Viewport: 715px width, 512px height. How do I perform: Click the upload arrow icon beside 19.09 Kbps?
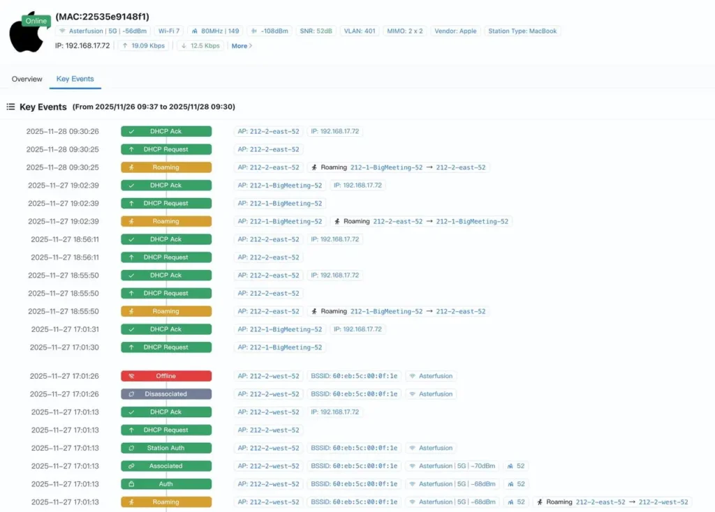[126, 45]
